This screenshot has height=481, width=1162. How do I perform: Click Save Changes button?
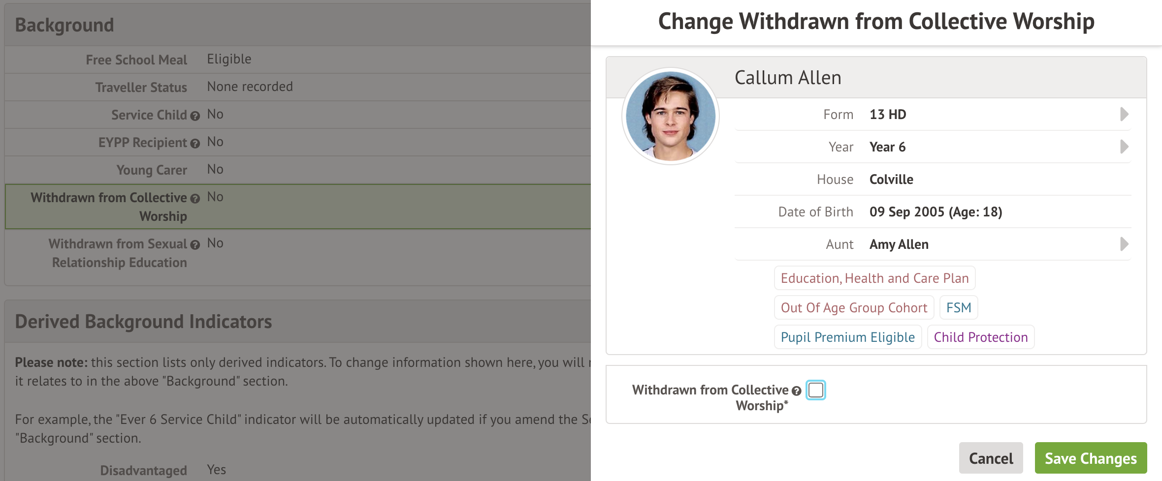[x=1091, y=458]
